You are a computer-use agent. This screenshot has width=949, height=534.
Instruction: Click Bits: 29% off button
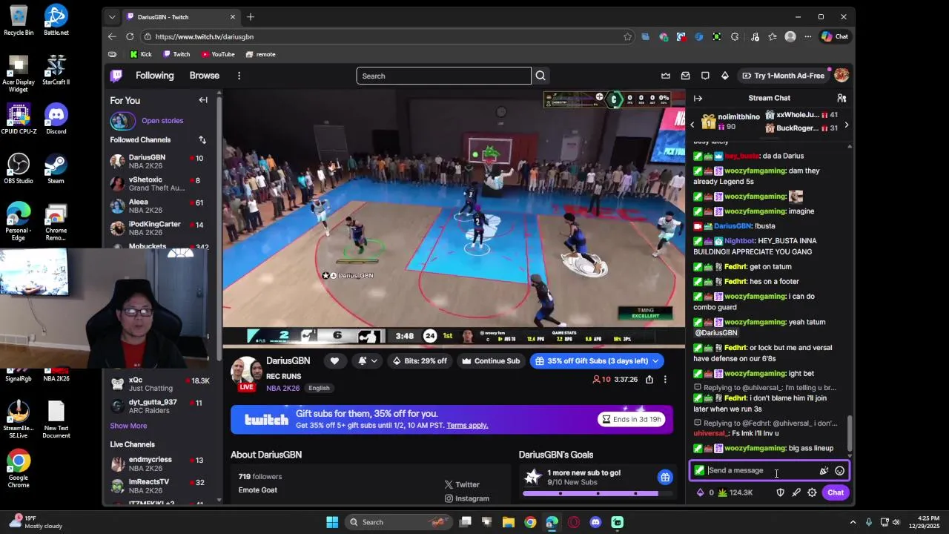tap(420, 361)
